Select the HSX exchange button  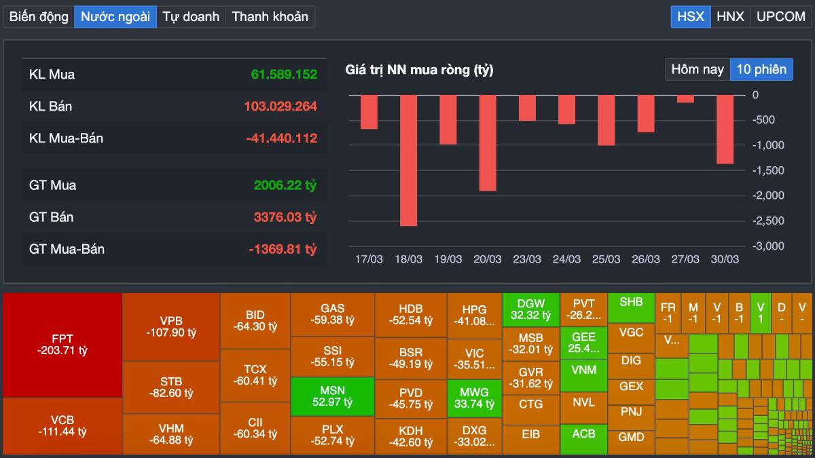tap(691, 17)
